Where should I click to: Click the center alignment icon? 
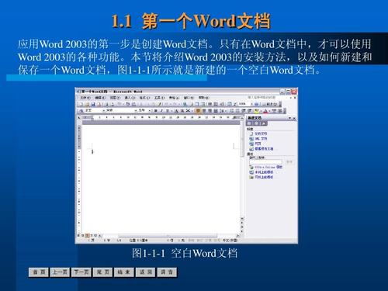[x=204, y=111]
